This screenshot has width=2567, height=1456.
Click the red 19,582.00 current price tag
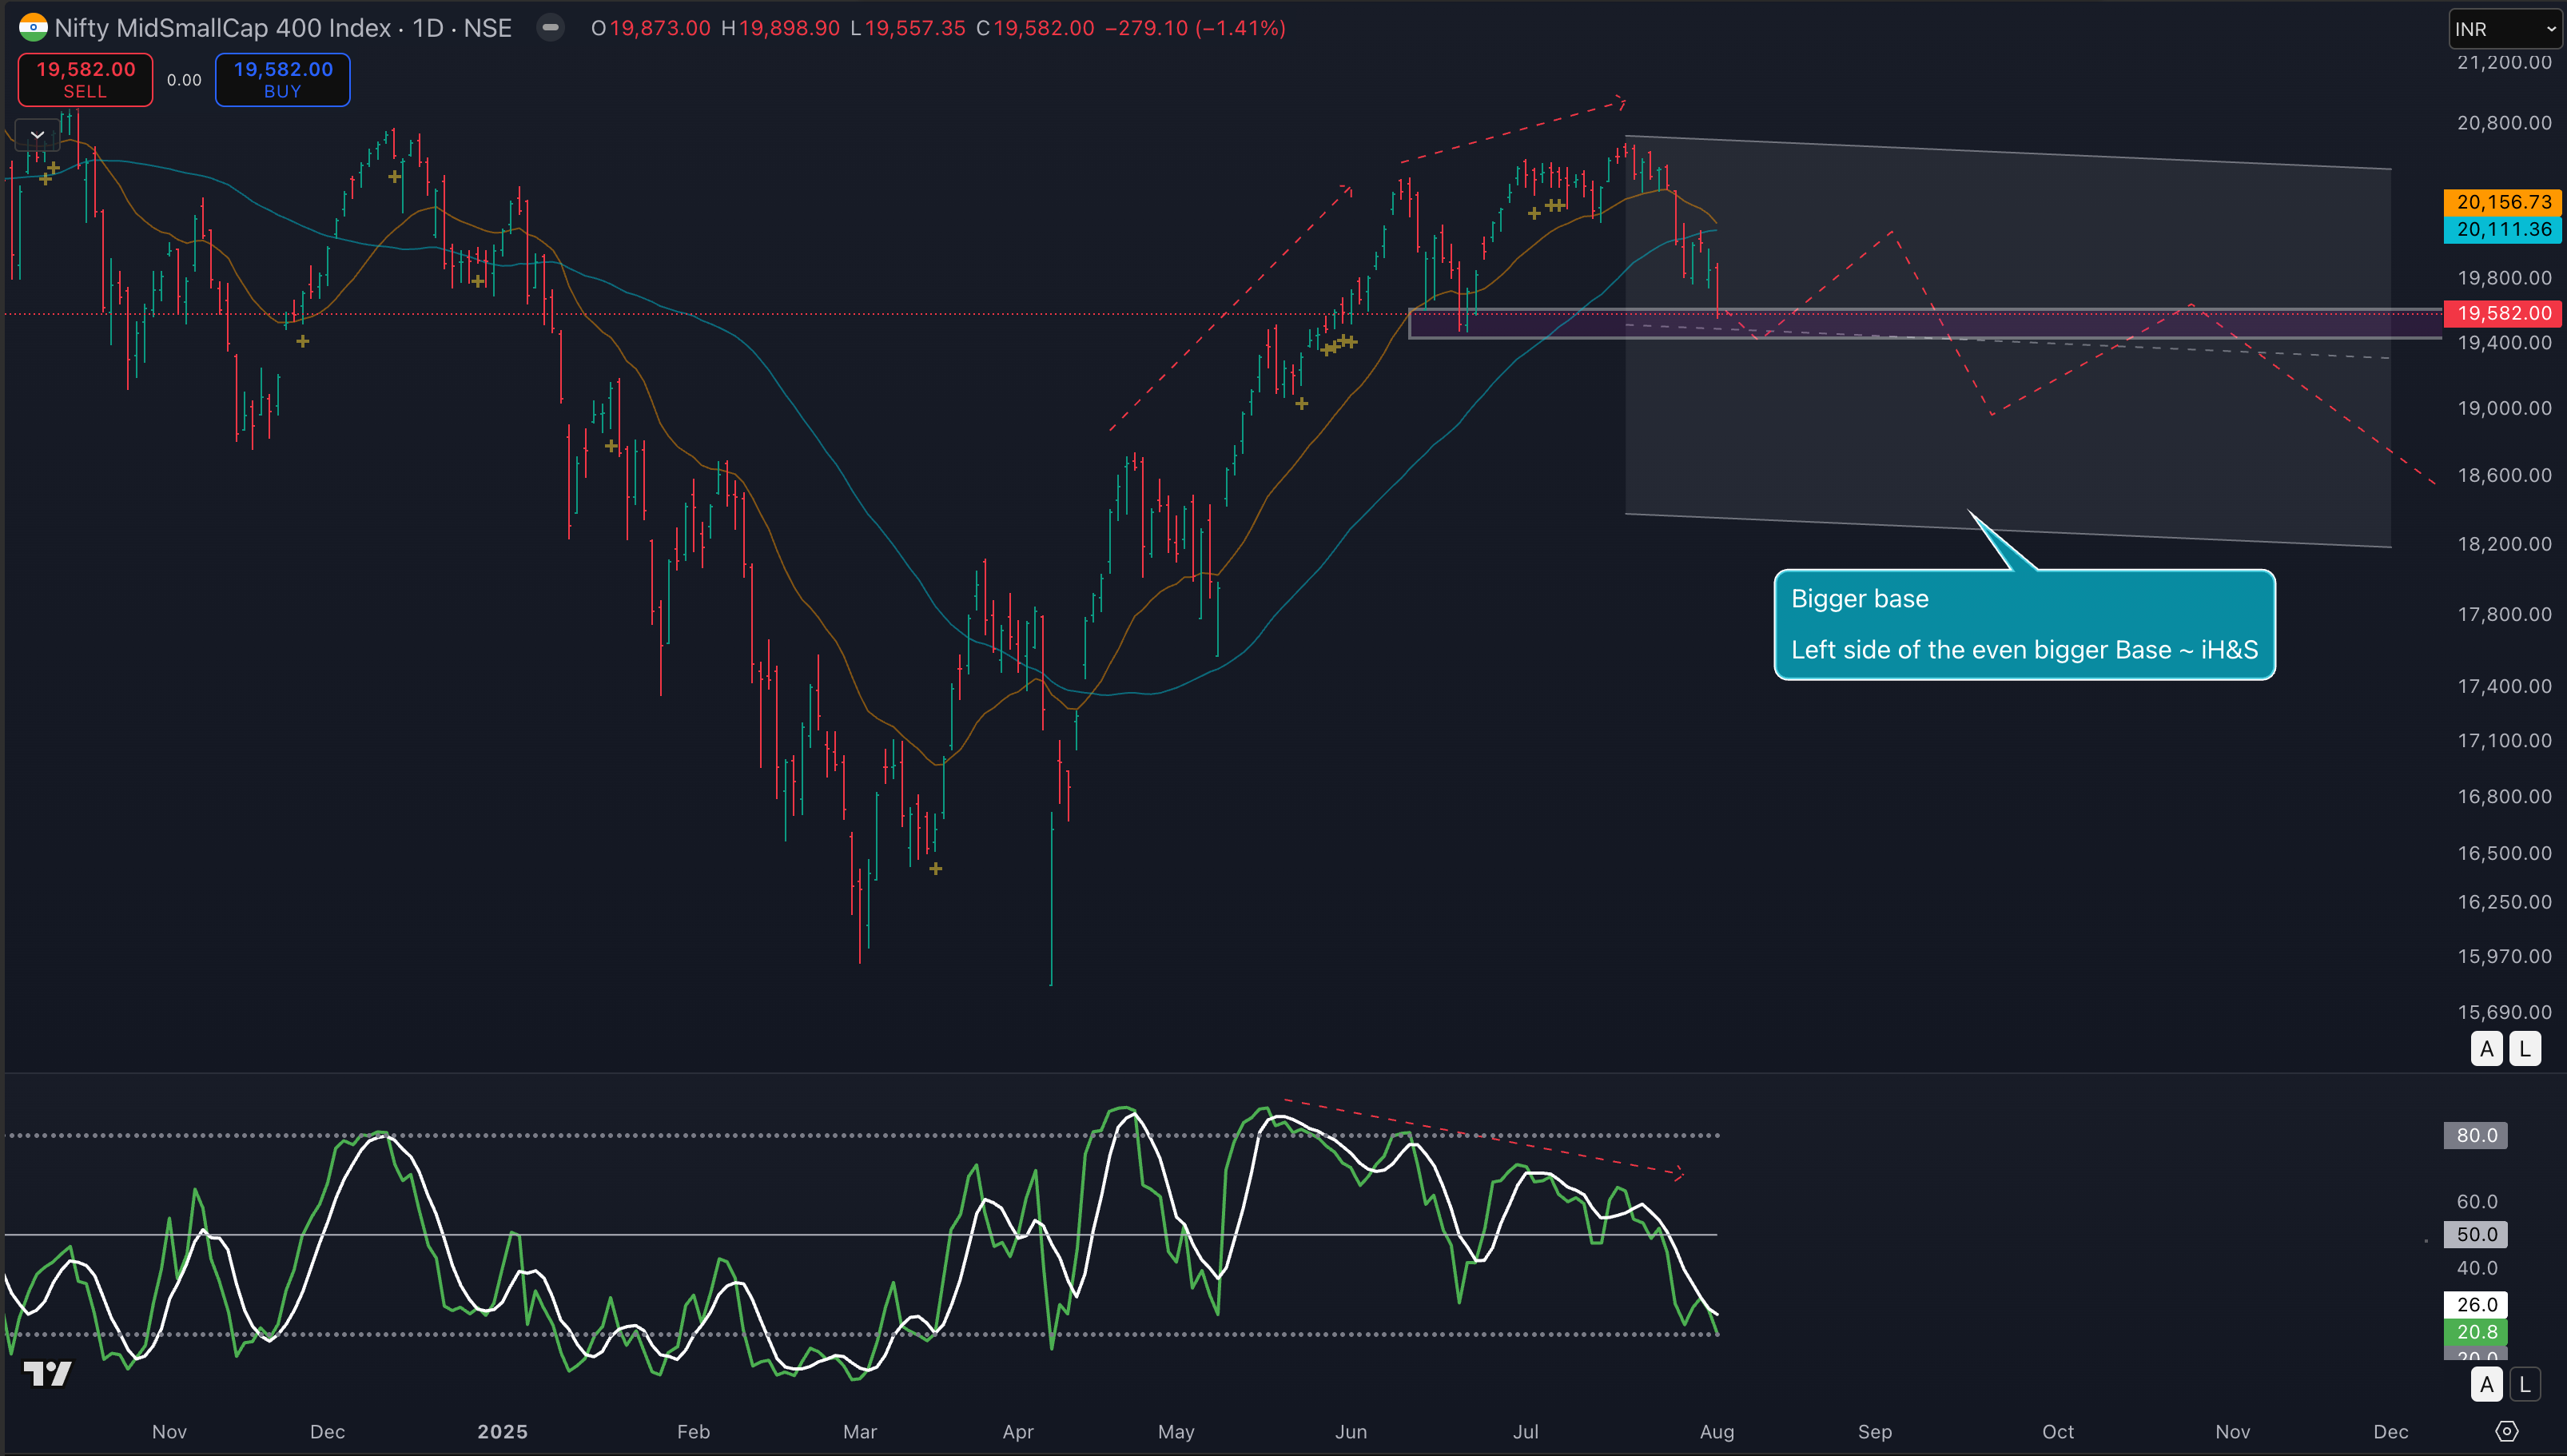[2503, 313]
